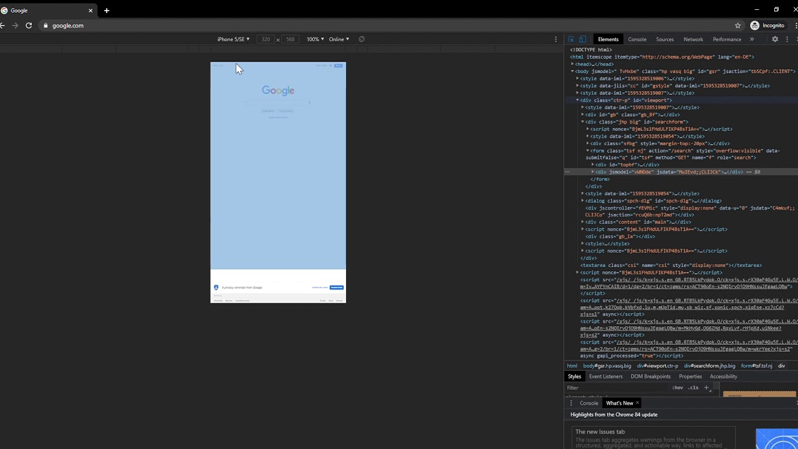Open the Online throttling dropdown
This screenshot has width=798, height=449.
click(339, 39)
